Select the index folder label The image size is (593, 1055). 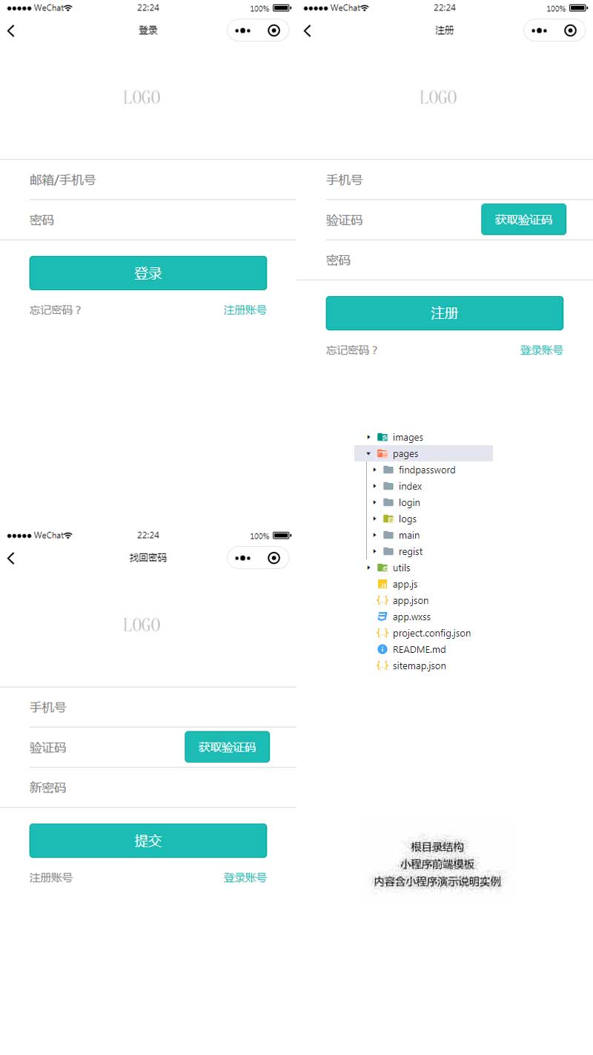point(410,486)
